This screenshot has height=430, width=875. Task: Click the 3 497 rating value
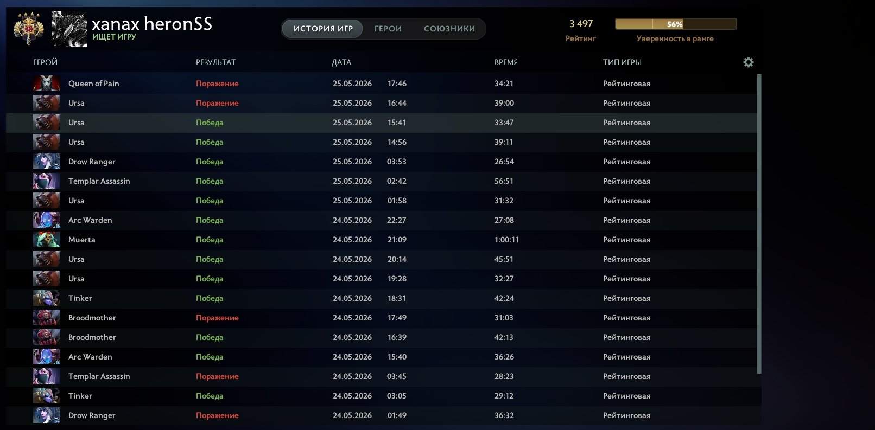(581, 24)
